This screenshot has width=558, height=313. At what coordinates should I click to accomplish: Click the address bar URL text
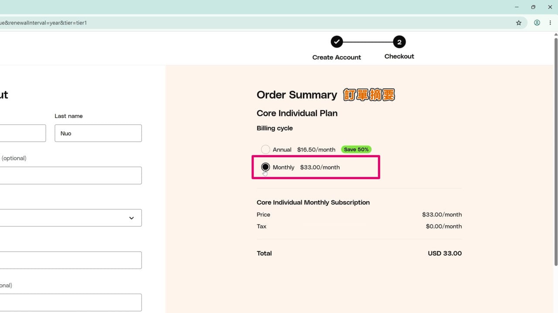pyautogui.click(x=44, y=23)
